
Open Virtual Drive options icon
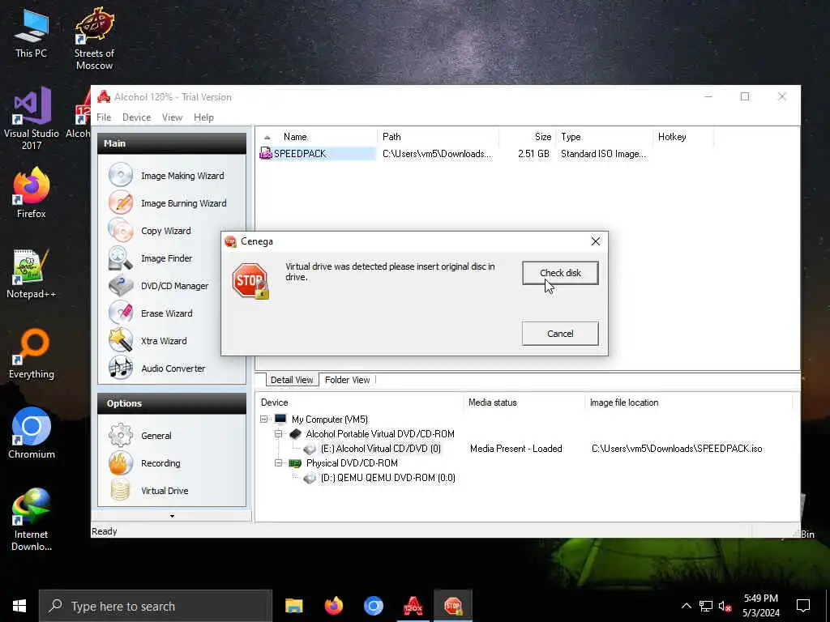pyautogui.click(x=121, y=490)
